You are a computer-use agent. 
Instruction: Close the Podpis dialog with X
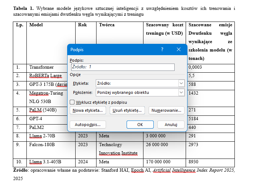click(179, 50)
